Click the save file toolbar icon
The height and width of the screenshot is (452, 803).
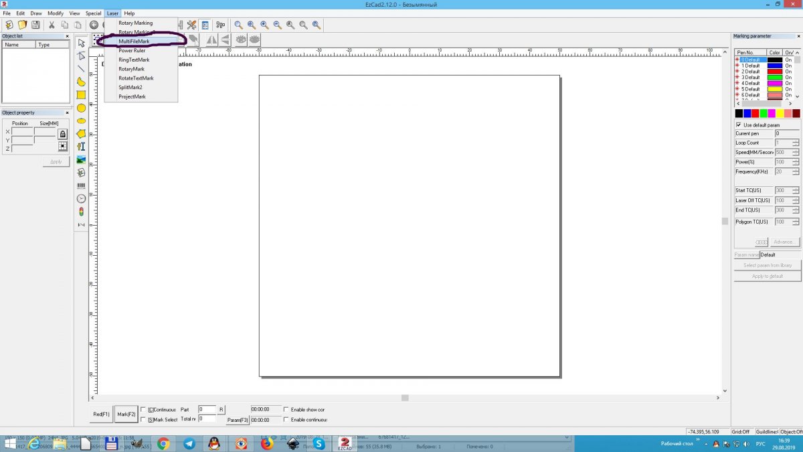35,25
